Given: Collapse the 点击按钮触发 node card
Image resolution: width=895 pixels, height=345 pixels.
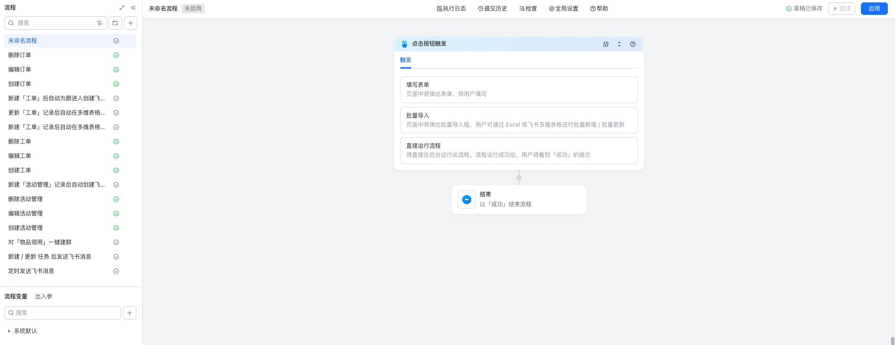Looking at the screenshot, I should pyautogui.click(x=619, y=44).
